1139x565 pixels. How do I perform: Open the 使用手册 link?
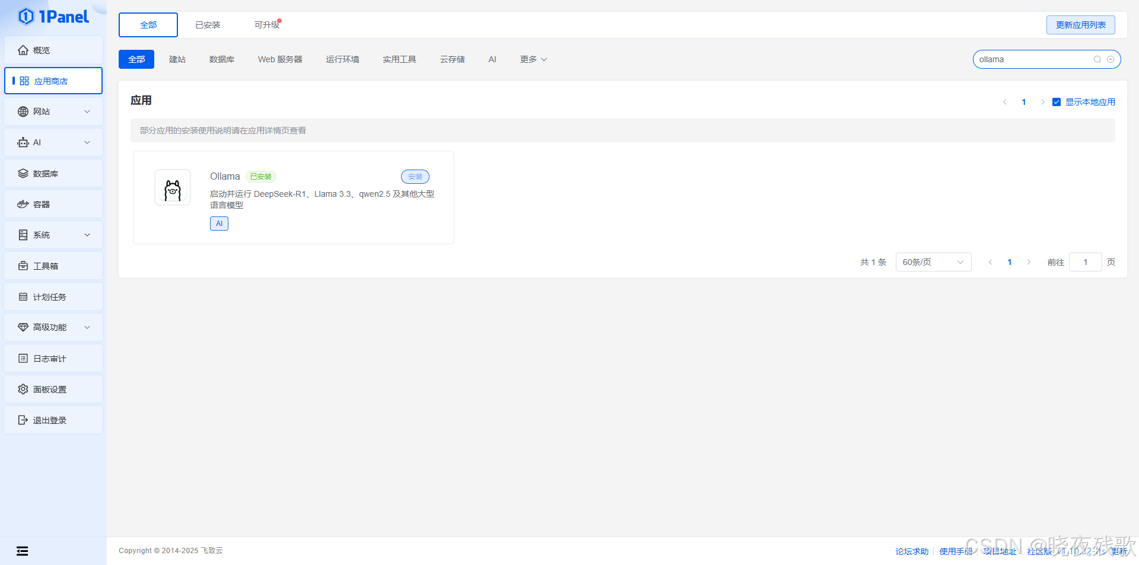pos(956,551)
